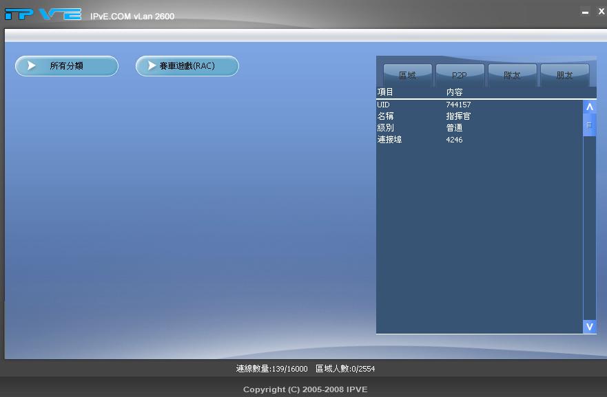Open the 所有分類 category button
The image size is (607, 397).
[x=67, y=66]
